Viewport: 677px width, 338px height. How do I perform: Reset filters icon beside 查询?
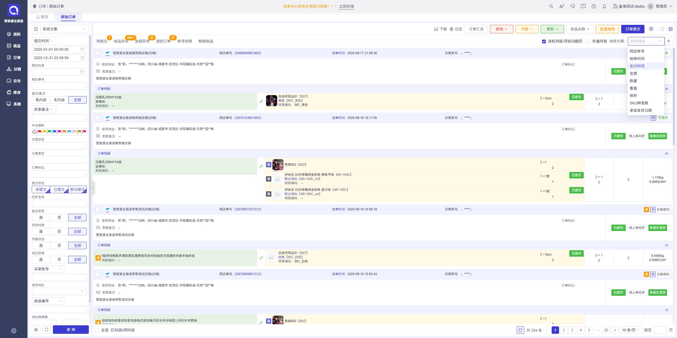click(x=47, y=330)
